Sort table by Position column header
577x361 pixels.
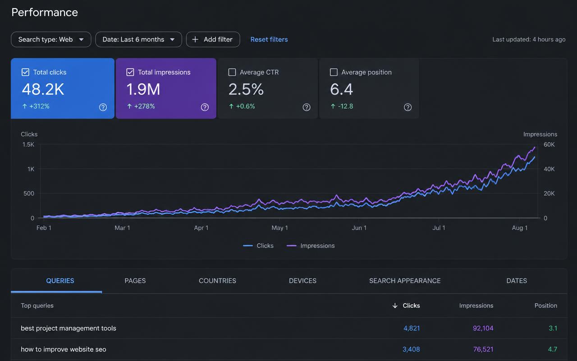click(x=546, y=305)
